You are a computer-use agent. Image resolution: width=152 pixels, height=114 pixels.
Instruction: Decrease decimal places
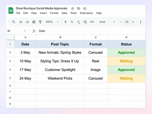(x=78, y=22)
